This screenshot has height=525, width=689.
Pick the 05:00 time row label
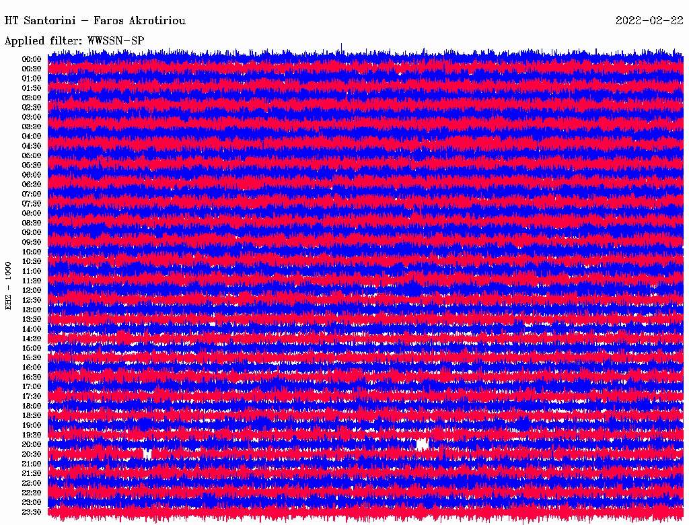32,155
